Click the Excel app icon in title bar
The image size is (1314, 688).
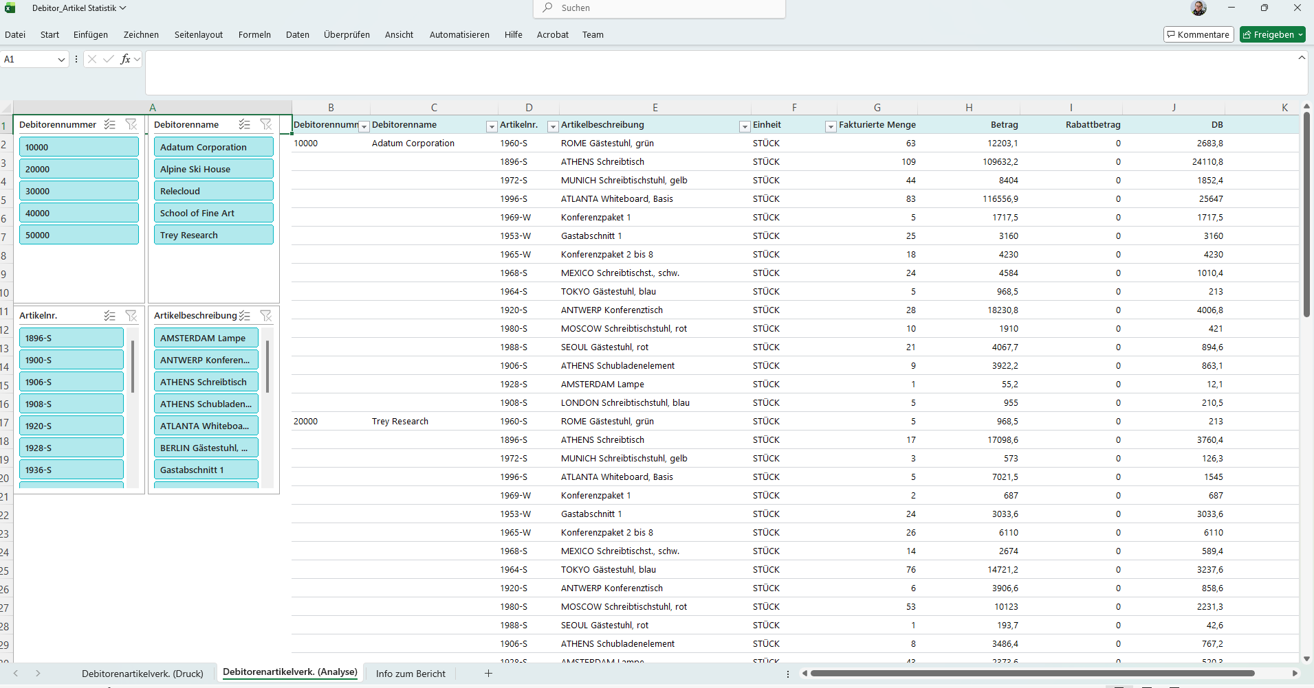coord(10,8)
